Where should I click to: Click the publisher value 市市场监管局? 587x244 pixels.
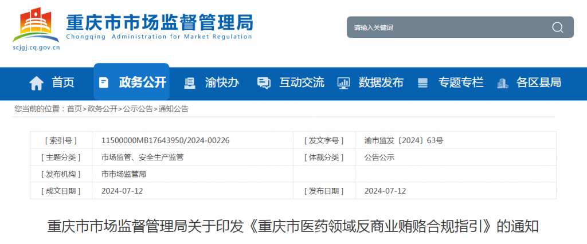[124, 174]
